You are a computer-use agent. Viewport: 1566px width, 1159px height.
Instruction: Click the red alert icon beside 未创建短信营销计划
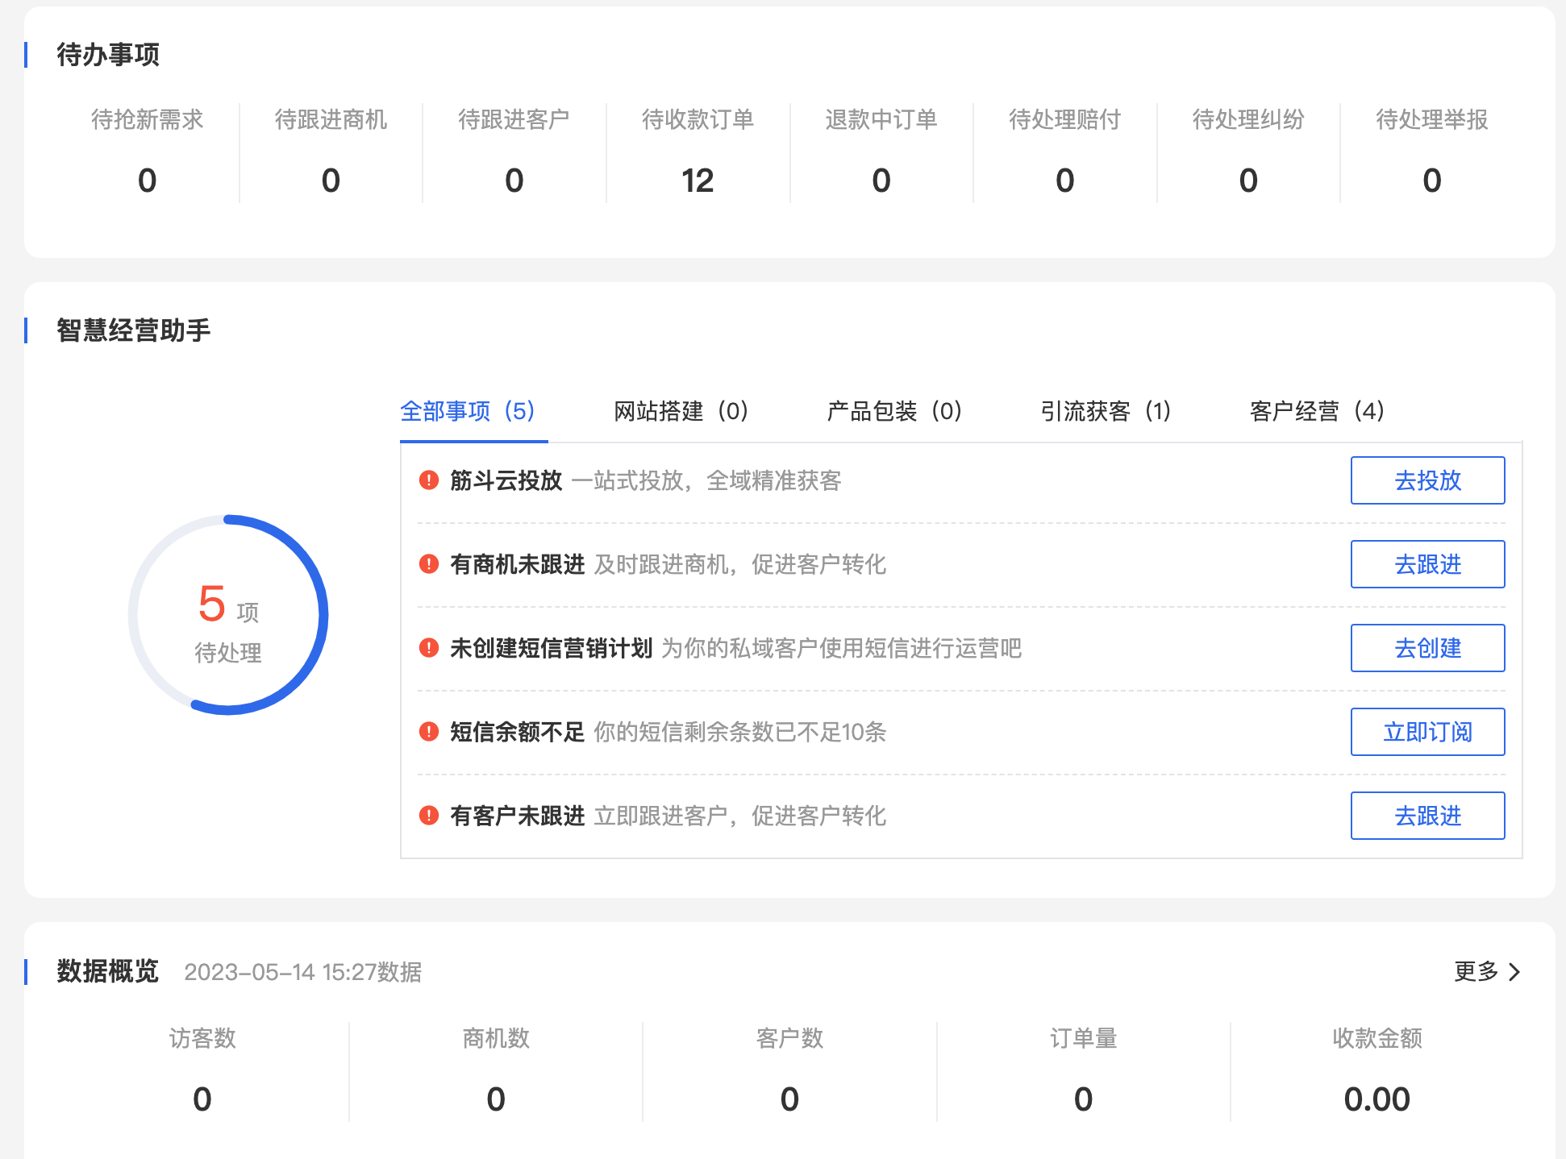coord(429,648)
